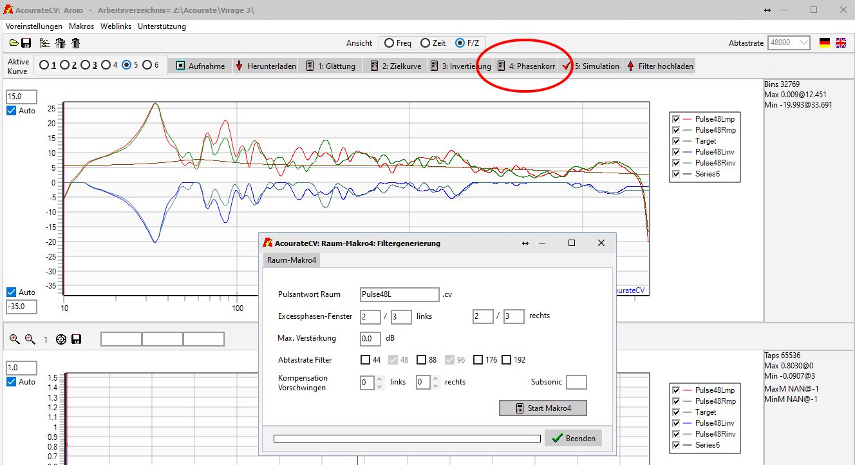The height and width of the screenshot is (465, 855).
Task: Click the 15.0 axis maximum field
Action: [x=21, y=97]
